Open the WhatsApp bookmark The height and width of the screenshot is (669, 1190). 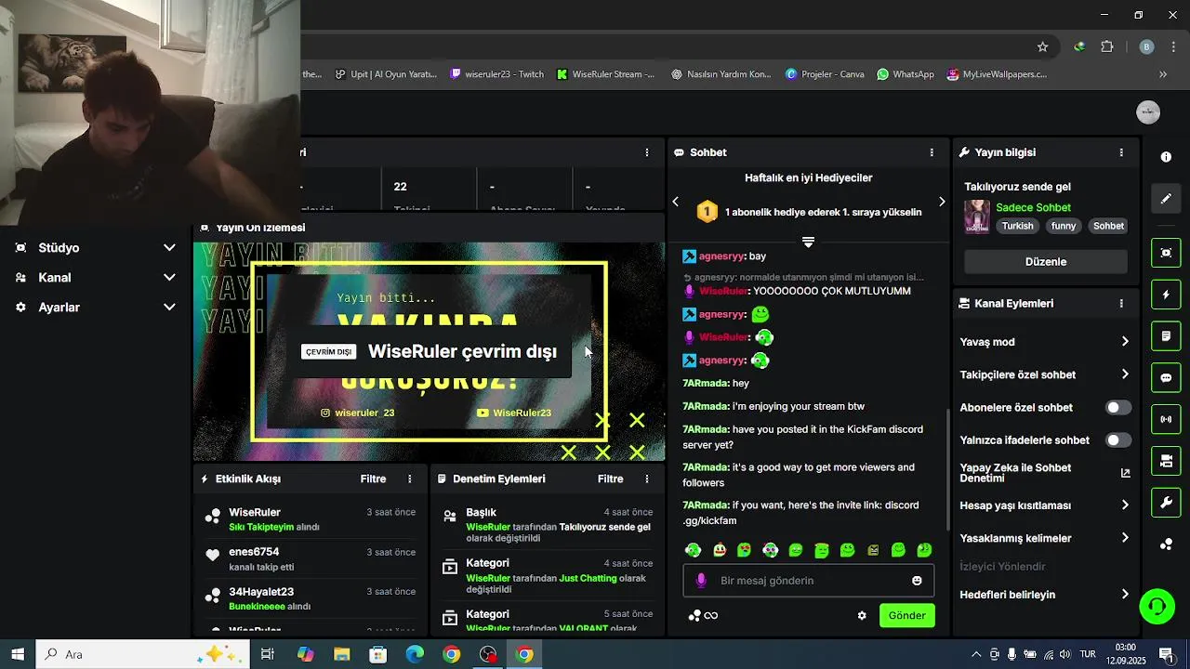pos(906,74)
